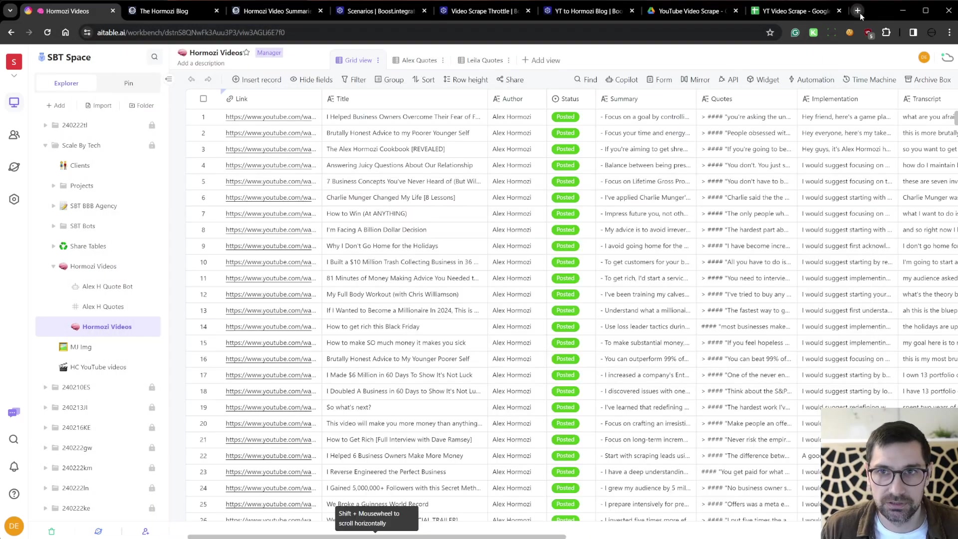958x539 pixels.
Task: Reload the page
Action: tap(47, 32)
